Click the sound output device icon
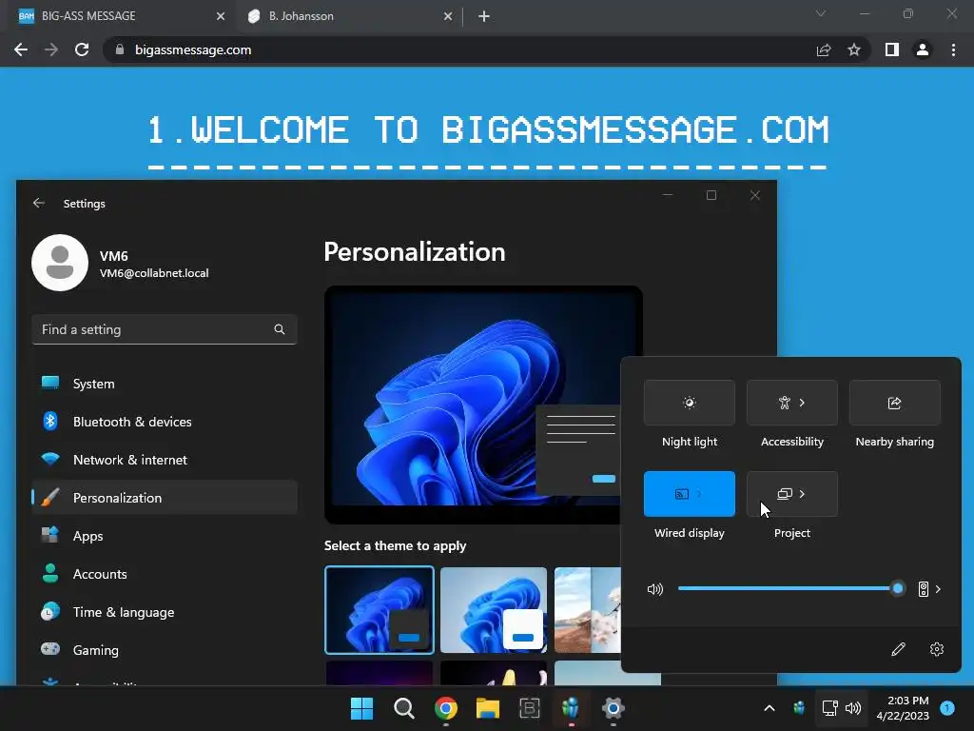Image resolution: width=974 pixels, height=731 pixels. pos(924,588)
